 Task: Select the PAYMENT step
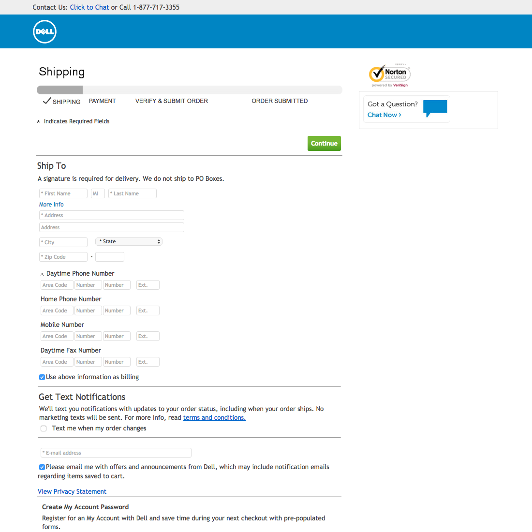tap(102, 101)
